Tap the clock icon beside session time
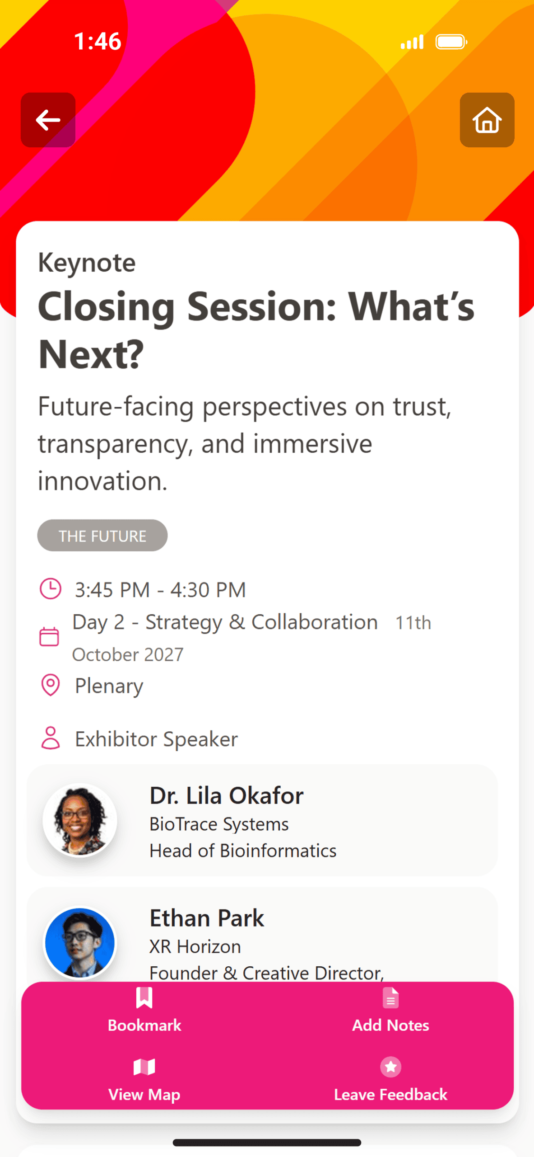534x1157 pixels. 51,589
